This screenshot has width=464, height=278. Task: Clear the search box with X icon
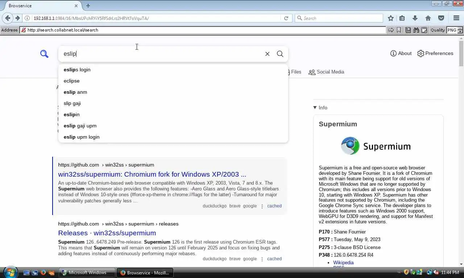(x=268, y=54)
